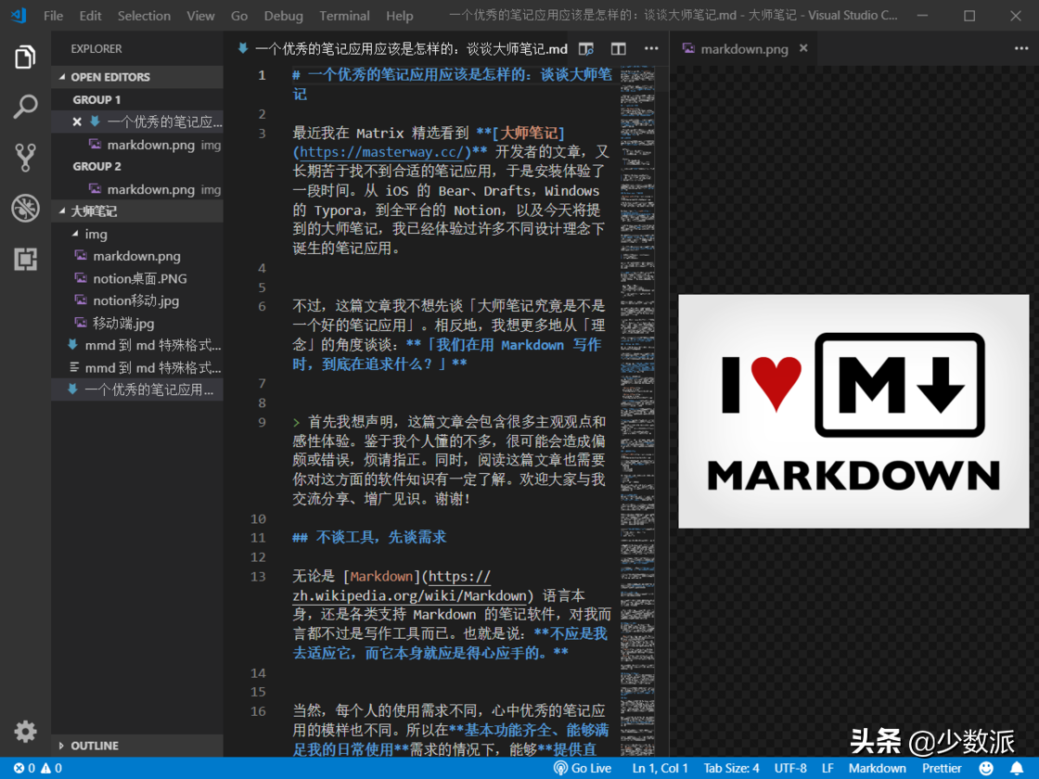1039x779 pixels.
Task: Open more actions for image editor group
Action: click(x=1021, y=48)
